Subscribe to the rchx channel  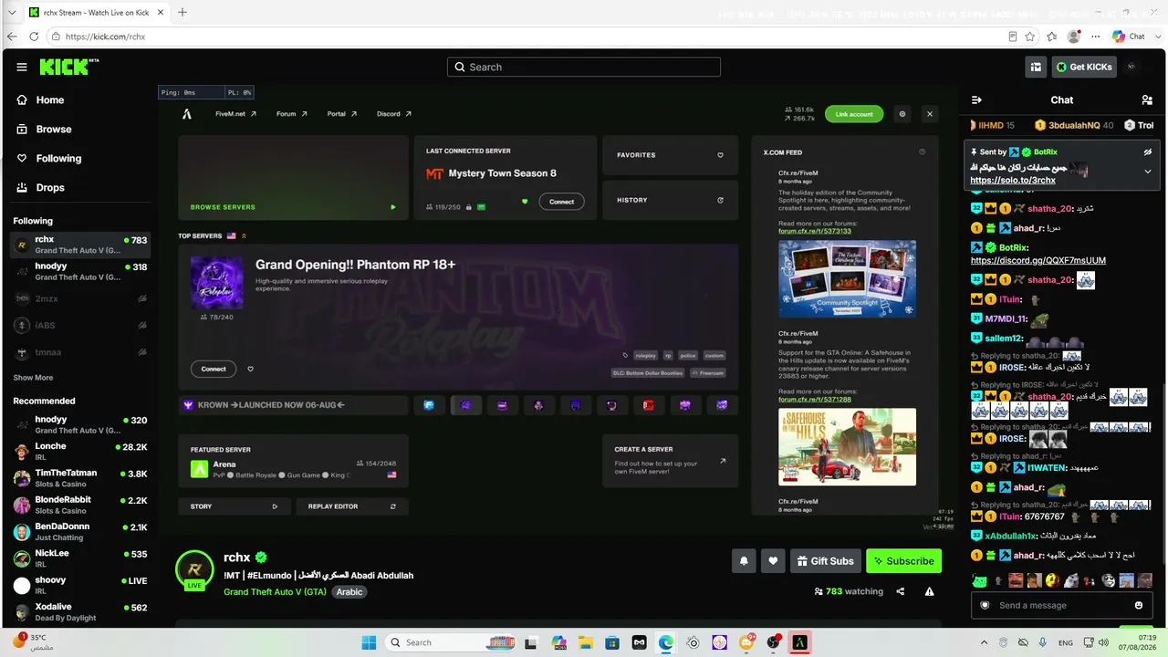pos(903,561)
